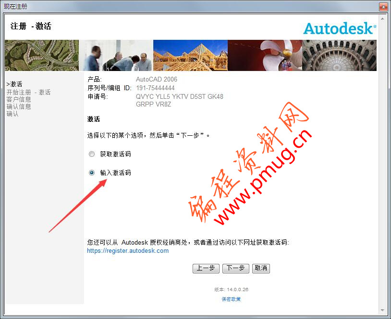Click the 客户信息 sidebar step
The image size is (391, 319).
[x=19, y=99]
